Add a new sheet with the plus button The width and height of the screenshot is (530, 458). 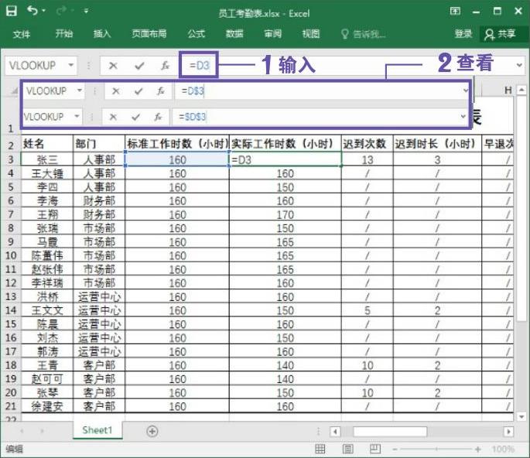click(x=152, y=431)
